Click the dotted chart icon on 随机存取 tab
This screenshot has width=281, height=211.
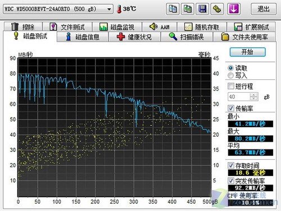point(188,27)
